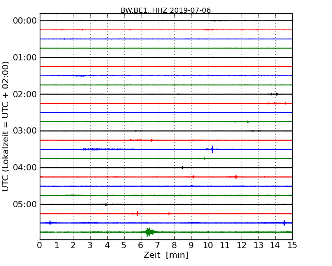Click the red spike near minute 11.6 at 04:15
This screenshot has width=332, height=266.
click(236, 177)
